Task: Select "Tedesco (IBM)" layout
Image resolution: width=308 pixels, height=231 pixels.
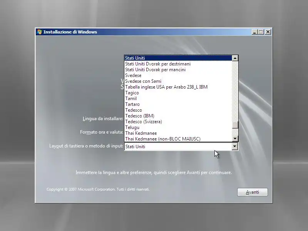Action: [x=178, y=116]
